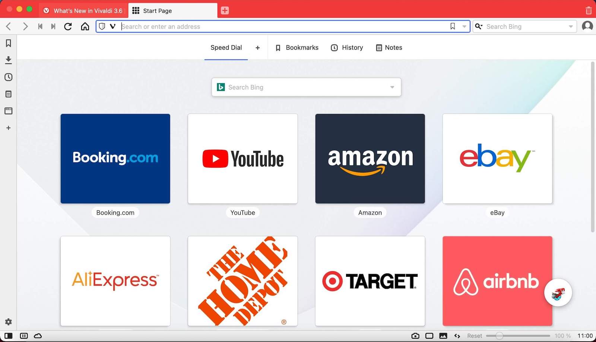Go to the home page
The height and width of the screenshot is (342, 596).
[x=85, y=26]
